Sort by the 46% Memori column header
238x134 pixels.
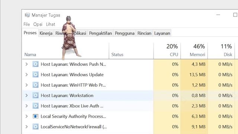pyautogui.click(x=194, y=51)
